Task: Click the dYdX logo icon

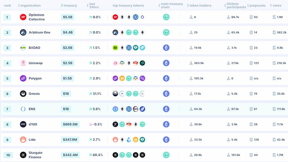Action: (23, 124)
